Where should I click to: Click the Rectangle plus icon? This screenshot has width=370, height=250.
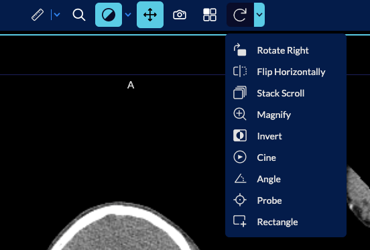(x=240, y=221)
